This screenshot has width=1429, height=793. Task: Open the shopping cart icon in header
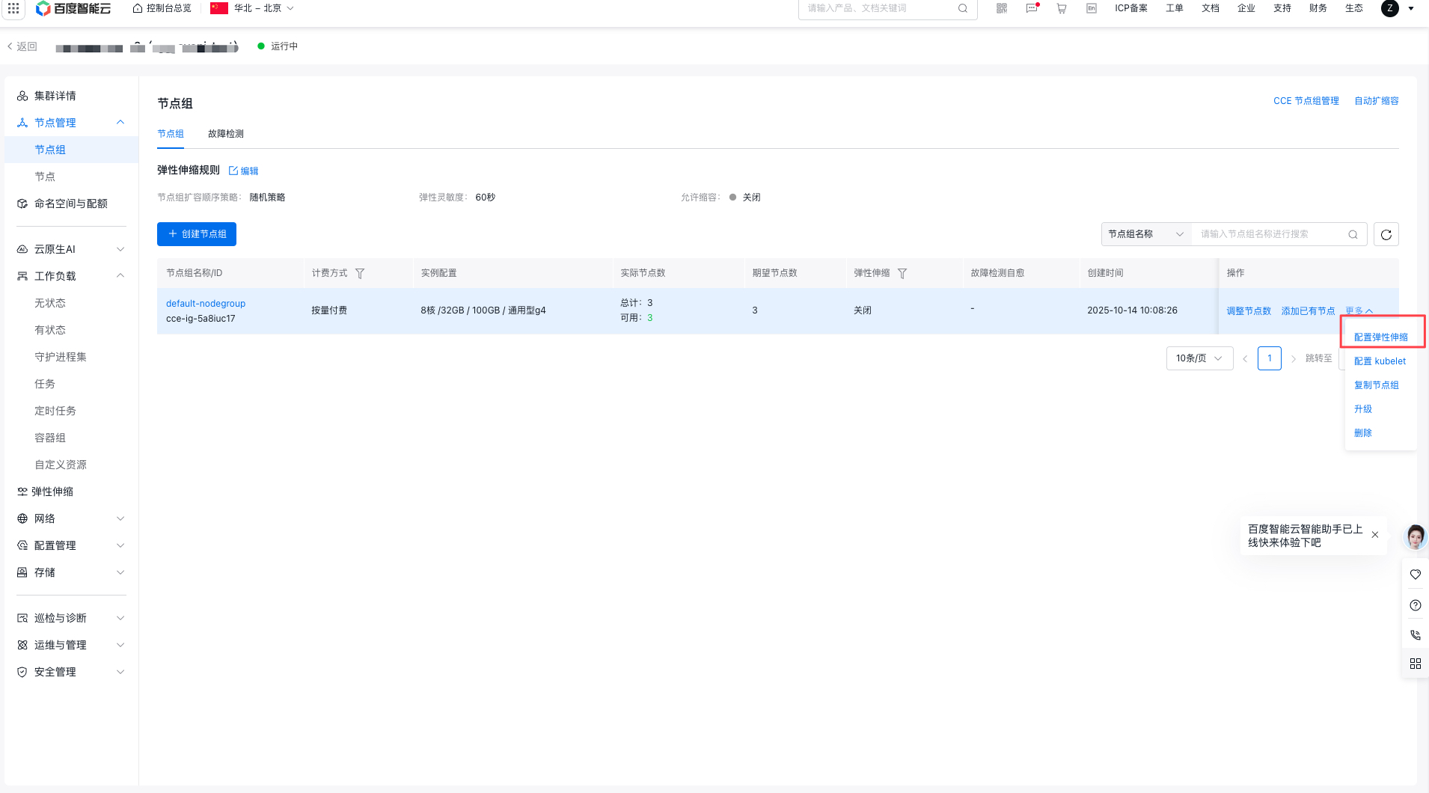(x=1061, y=8)
